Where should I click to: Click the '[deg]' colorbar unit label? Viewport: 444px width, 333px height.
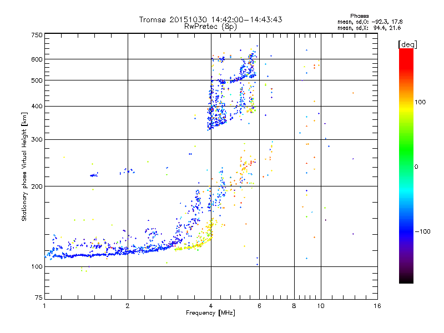pyautogui.click(x=407, y=44)
